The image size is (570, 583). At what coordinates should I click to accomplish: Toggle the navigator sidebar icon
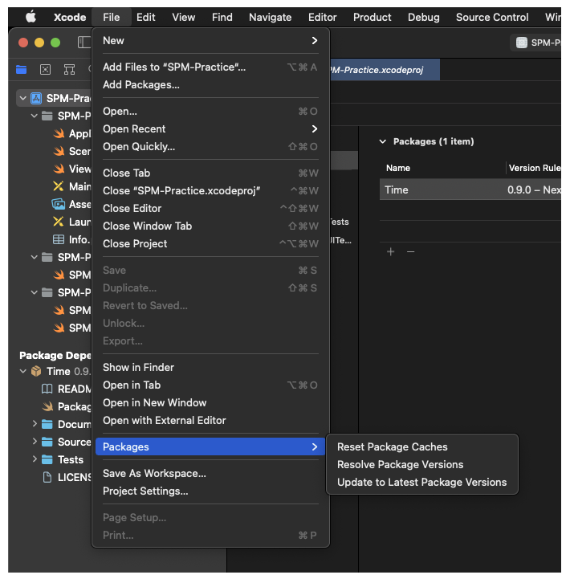84,43
